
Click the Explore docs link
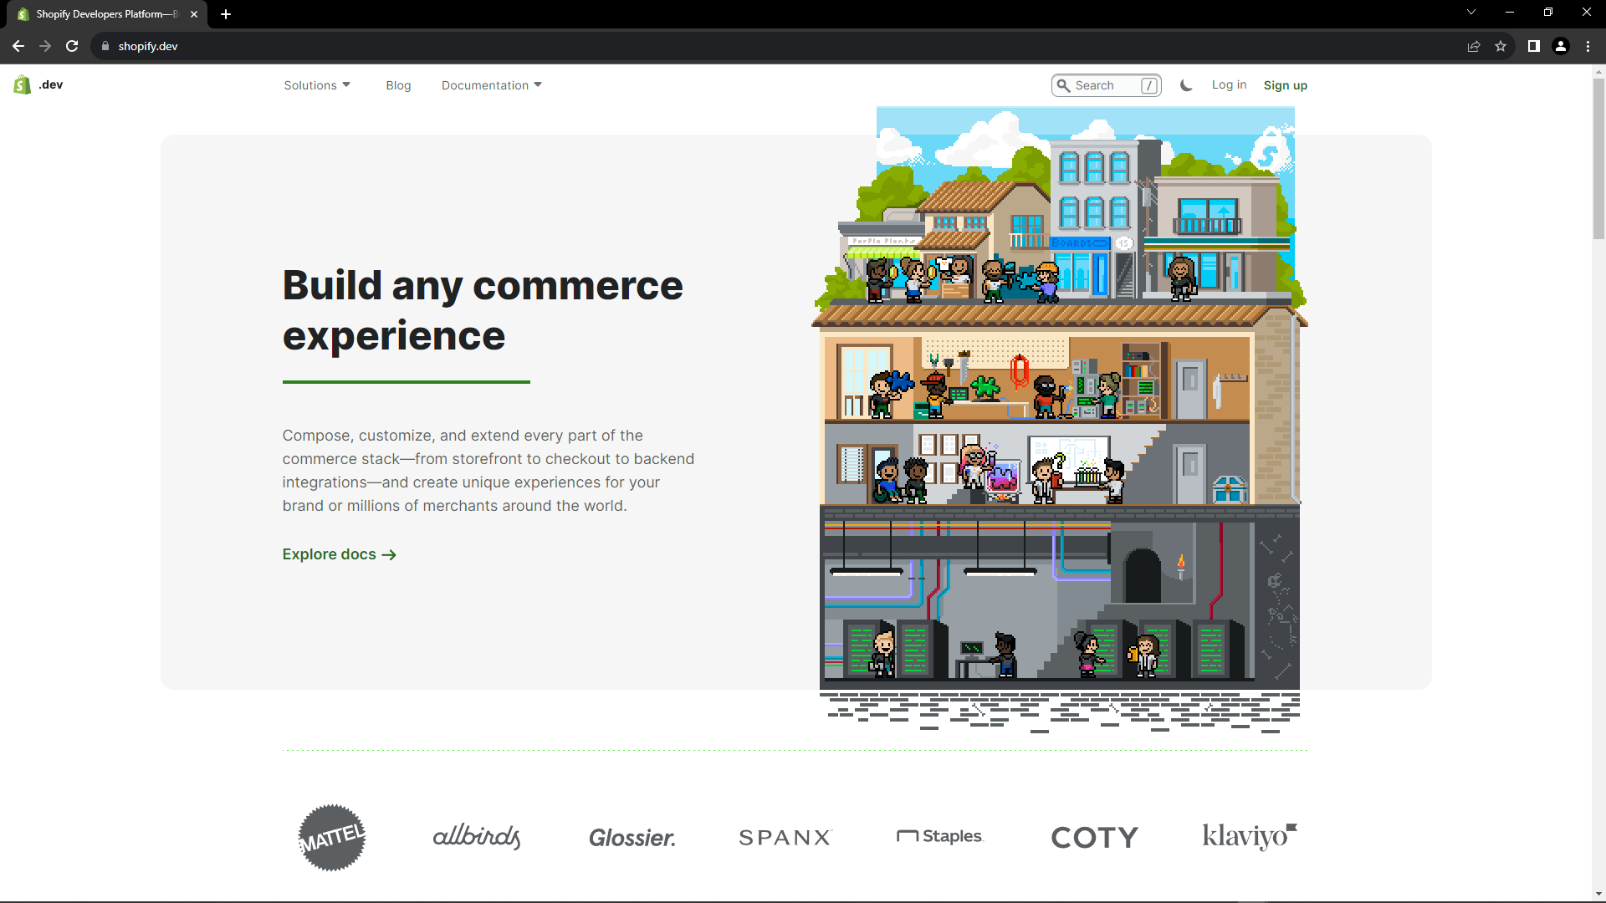338,554
